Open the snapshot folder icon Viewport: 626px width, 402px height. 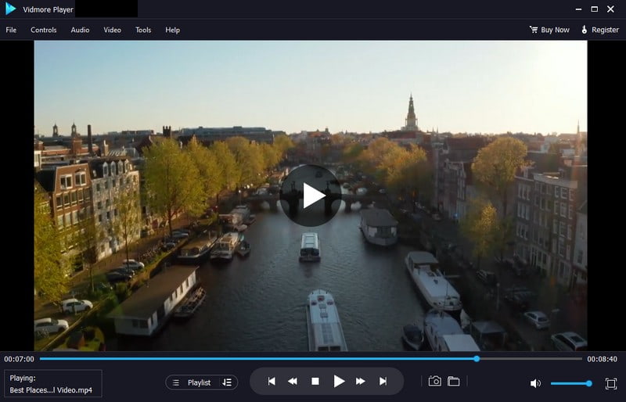tap(453, 382)
